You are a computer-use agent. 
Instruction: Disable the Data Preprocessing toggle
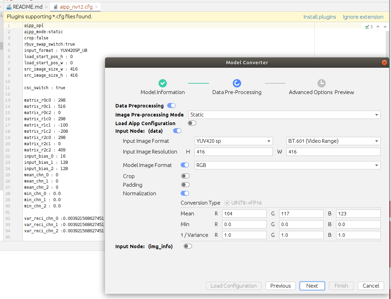[171, 106]
